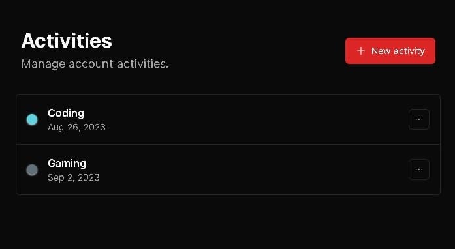455x249 pixels.
Task: Click the divider line between Coding and Gaming
Action: point(228,144)
